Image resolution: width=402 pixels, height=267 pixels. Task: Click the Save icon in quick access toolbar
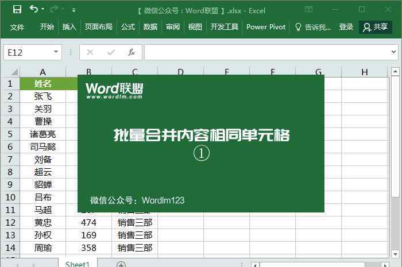pos(17,10)
